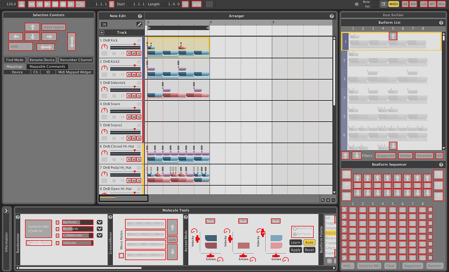Click the Find Mode button

pos(15,60)
